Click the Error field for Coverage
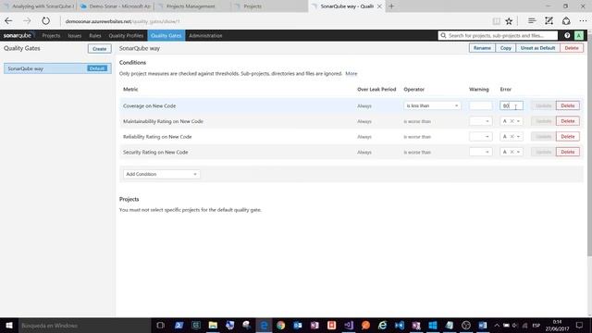 [x=512, y=105]
